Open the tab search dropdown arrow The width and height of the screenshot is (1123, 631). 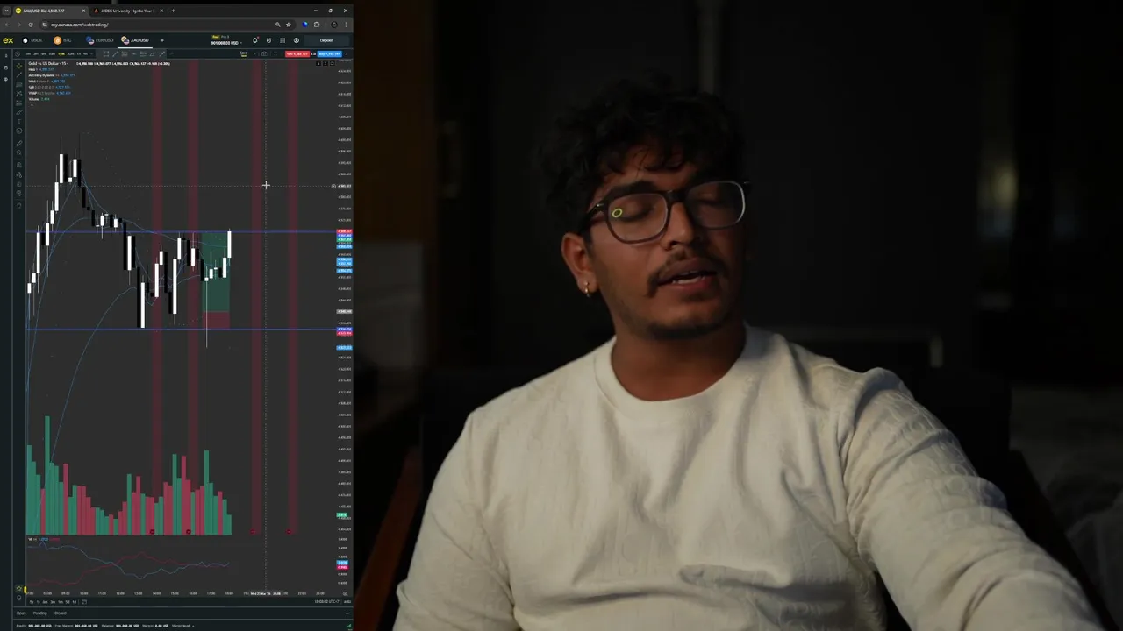pyautogui.click(x=6, y=11)
